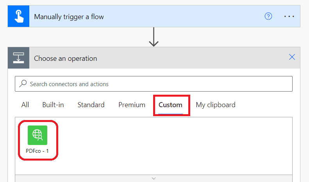Viewport: 309px width, 182px height.
Task: Click the manual trigger hand icon
Action: pyautogui.click(x=18, y=16)
